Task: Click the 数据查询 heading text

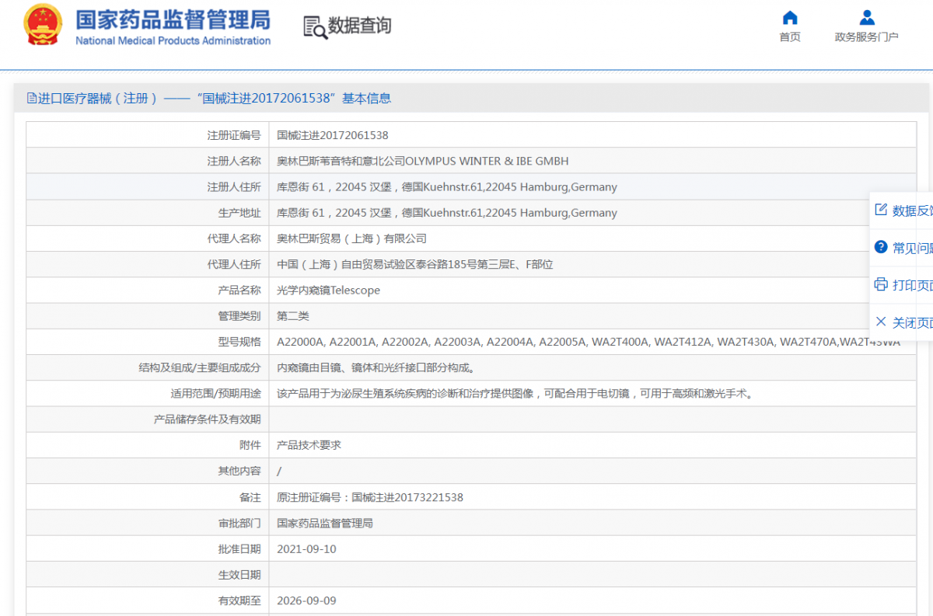Action: click(x=359, y=26)
